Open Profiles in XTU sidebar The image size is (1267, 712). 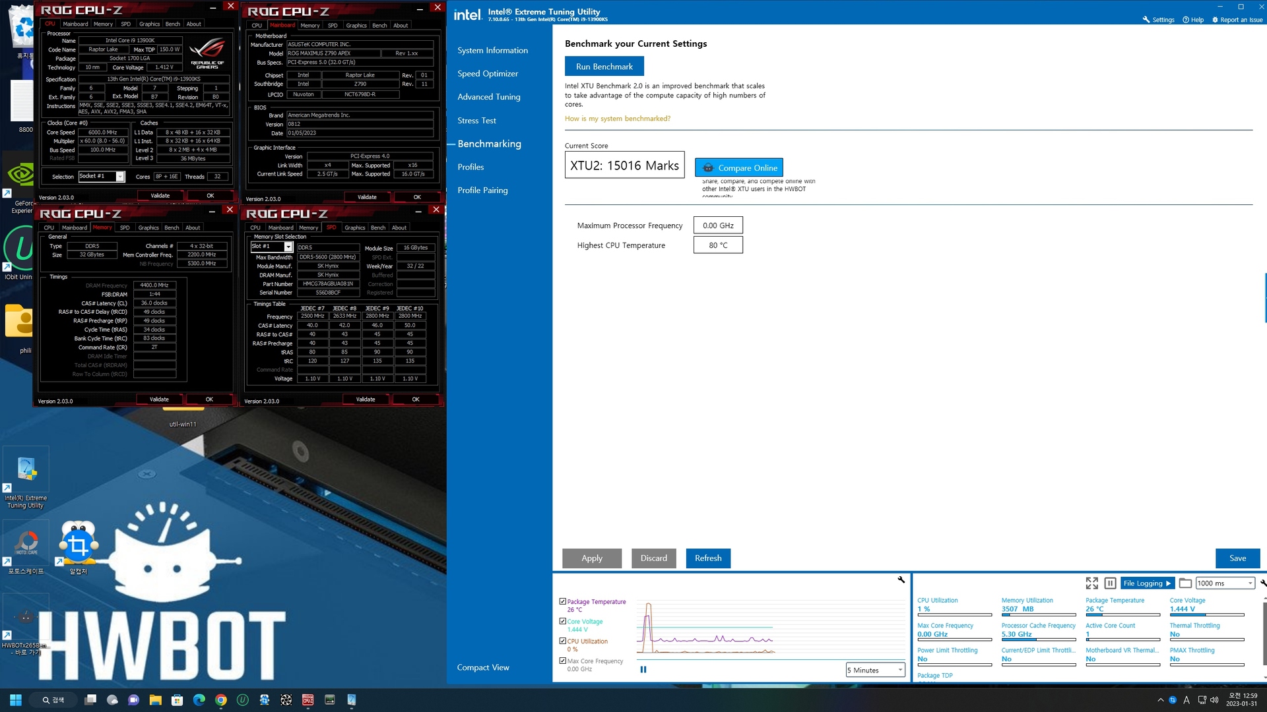point(471,167)
